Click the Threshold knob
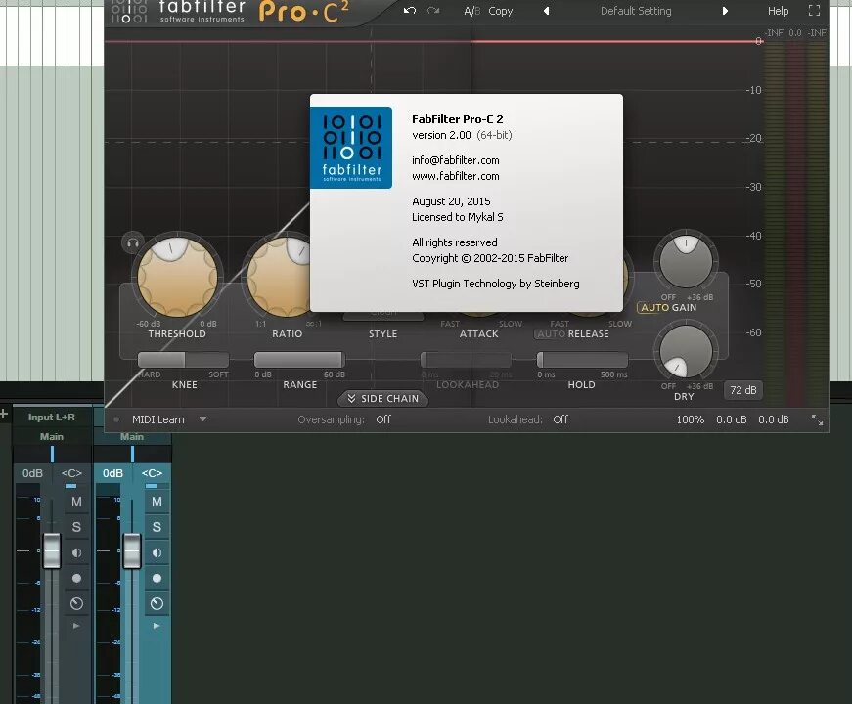The height and width of the screenshot is (704, 852). click(177, 277)
